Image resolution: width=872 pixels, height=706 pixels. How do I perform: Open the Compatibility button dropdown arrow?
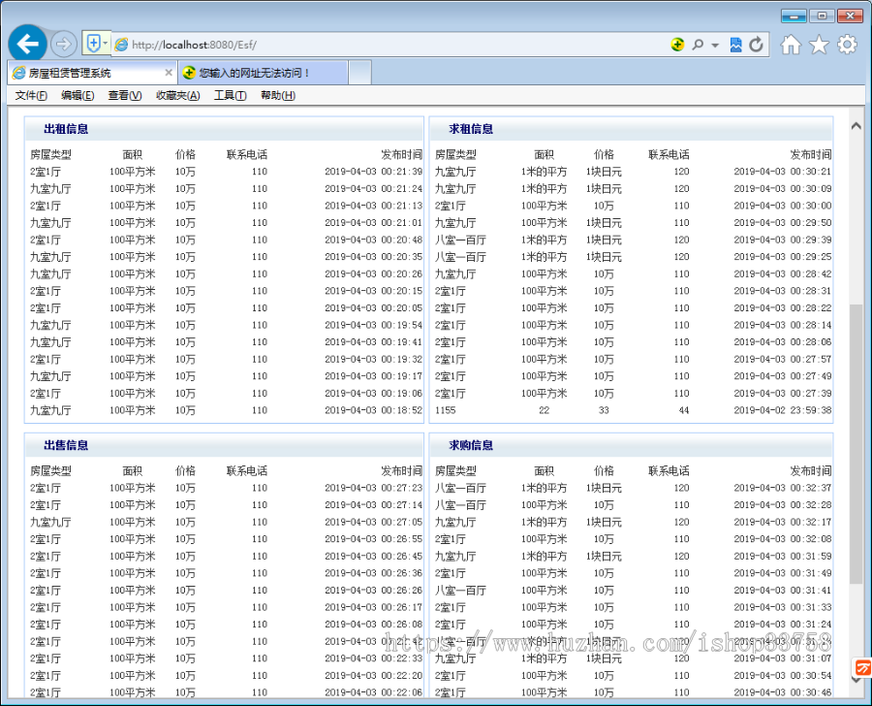pos(108,44)
